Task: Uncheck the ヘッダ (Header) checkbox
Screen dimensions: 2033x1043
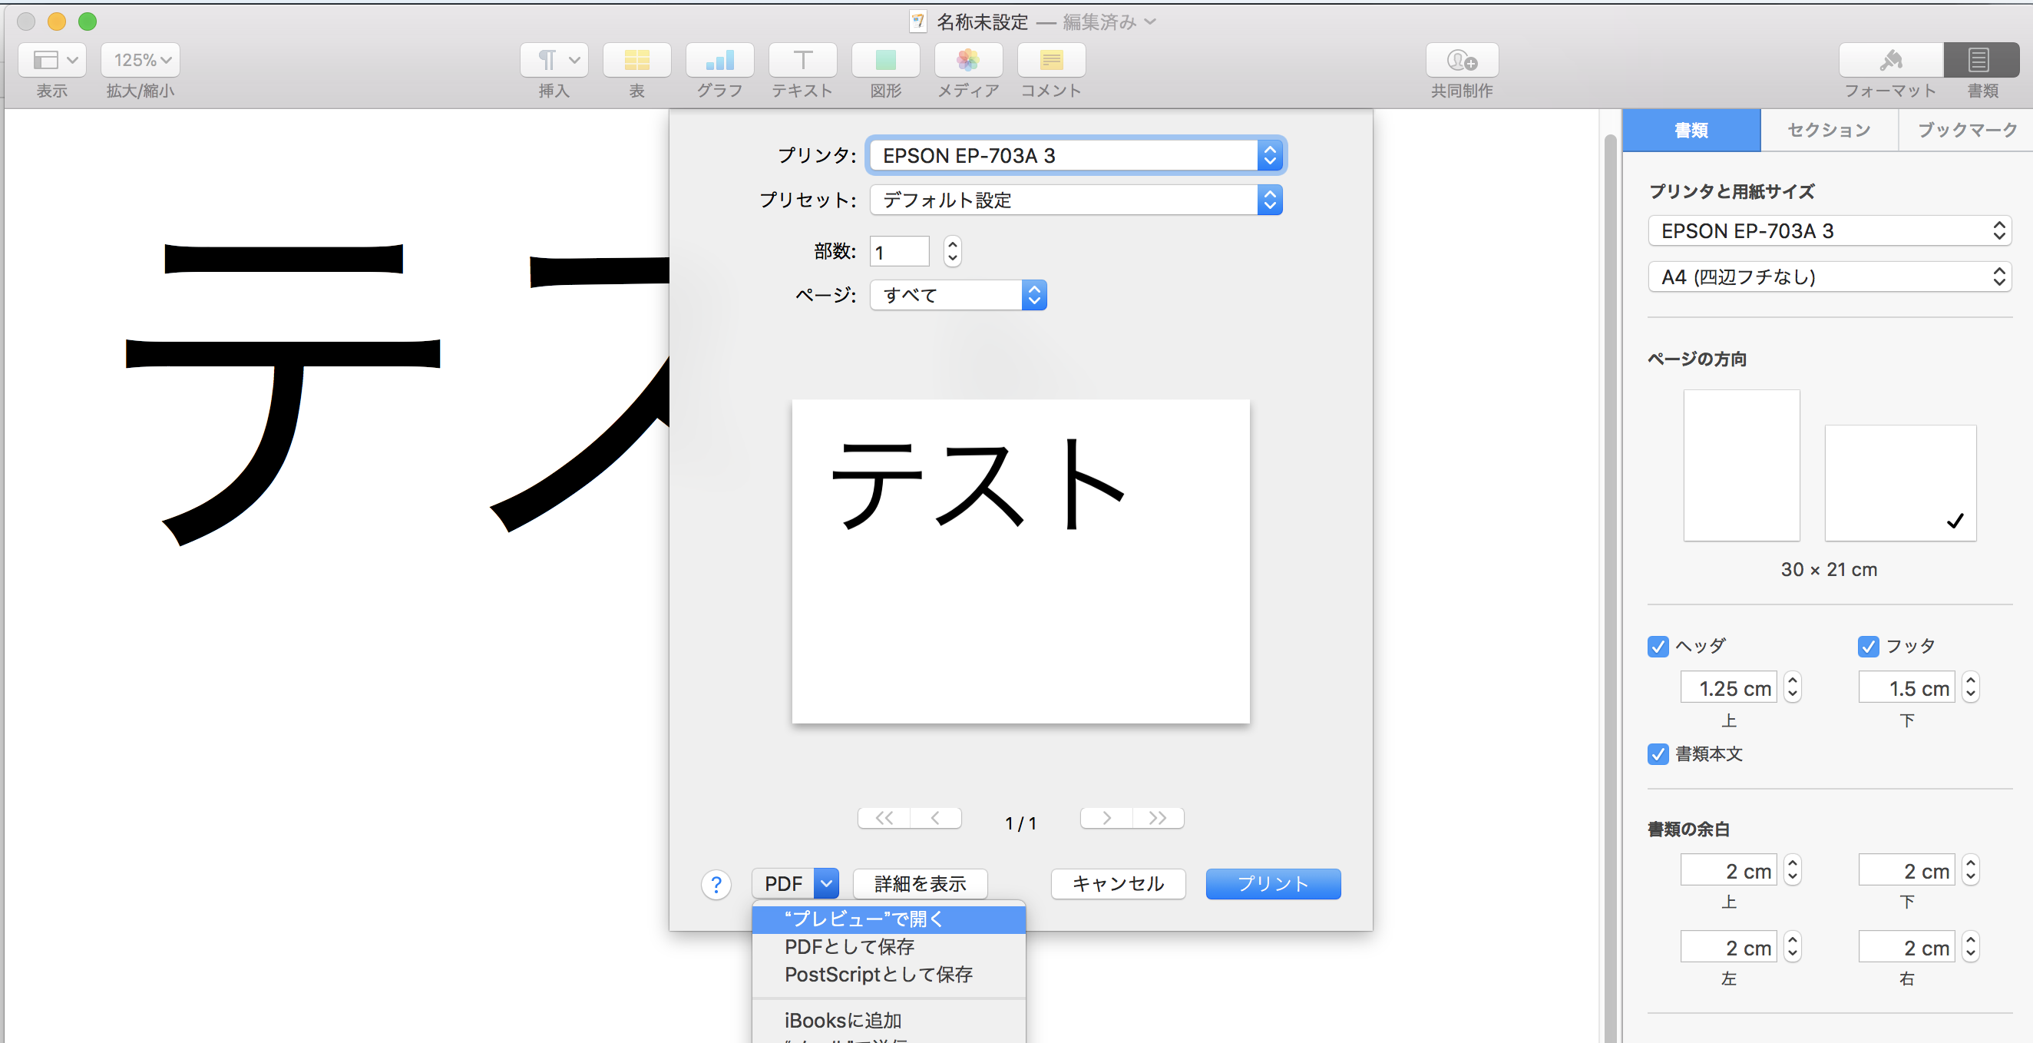Action: [1658, 646]
